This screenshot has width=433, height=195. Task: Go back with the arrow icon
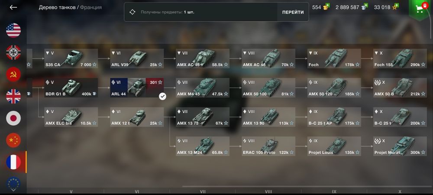[x=13, y=7]
